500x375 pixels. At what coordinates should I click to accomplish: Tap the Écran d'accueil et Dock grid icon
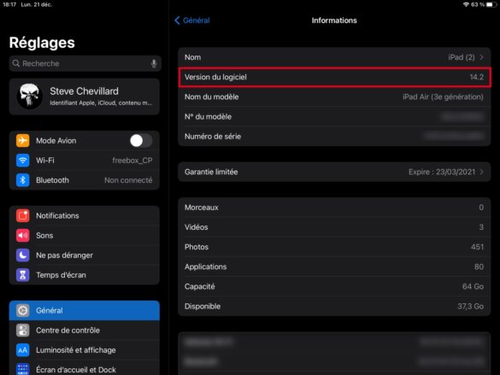22,369
